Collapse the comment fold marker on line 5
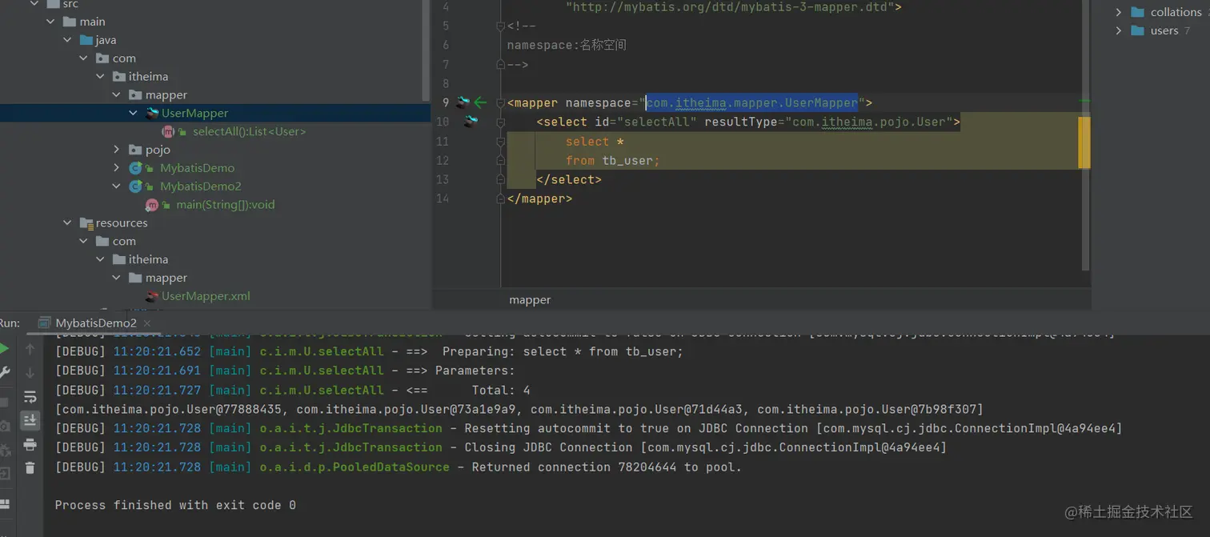Screen dimensions: 1210x537 pos(500,26)
